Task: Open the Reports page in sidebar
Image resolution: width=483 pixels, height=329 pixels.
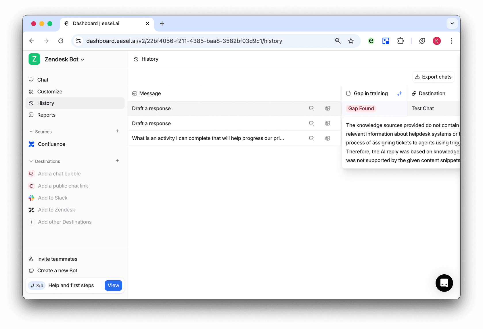Action: [46, 115]
